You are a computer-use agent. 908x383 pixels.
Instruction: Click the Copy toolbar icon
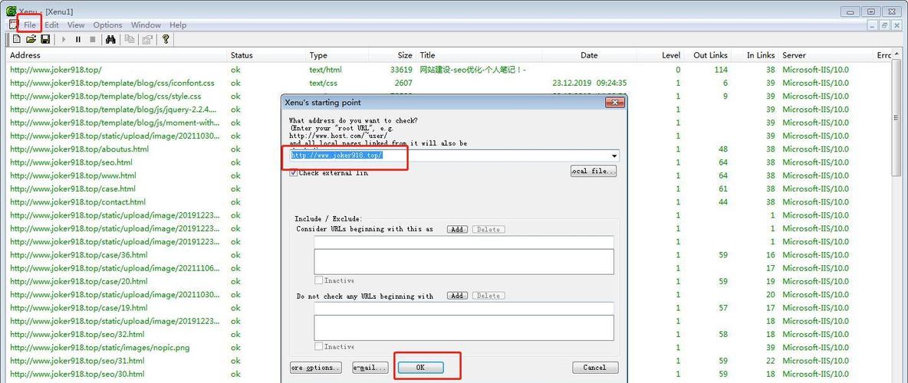click(x=130, y=39)
